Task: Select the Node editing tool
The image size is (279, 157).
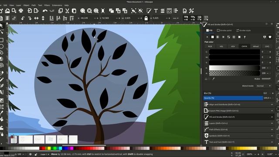Action: pos(1,32)
